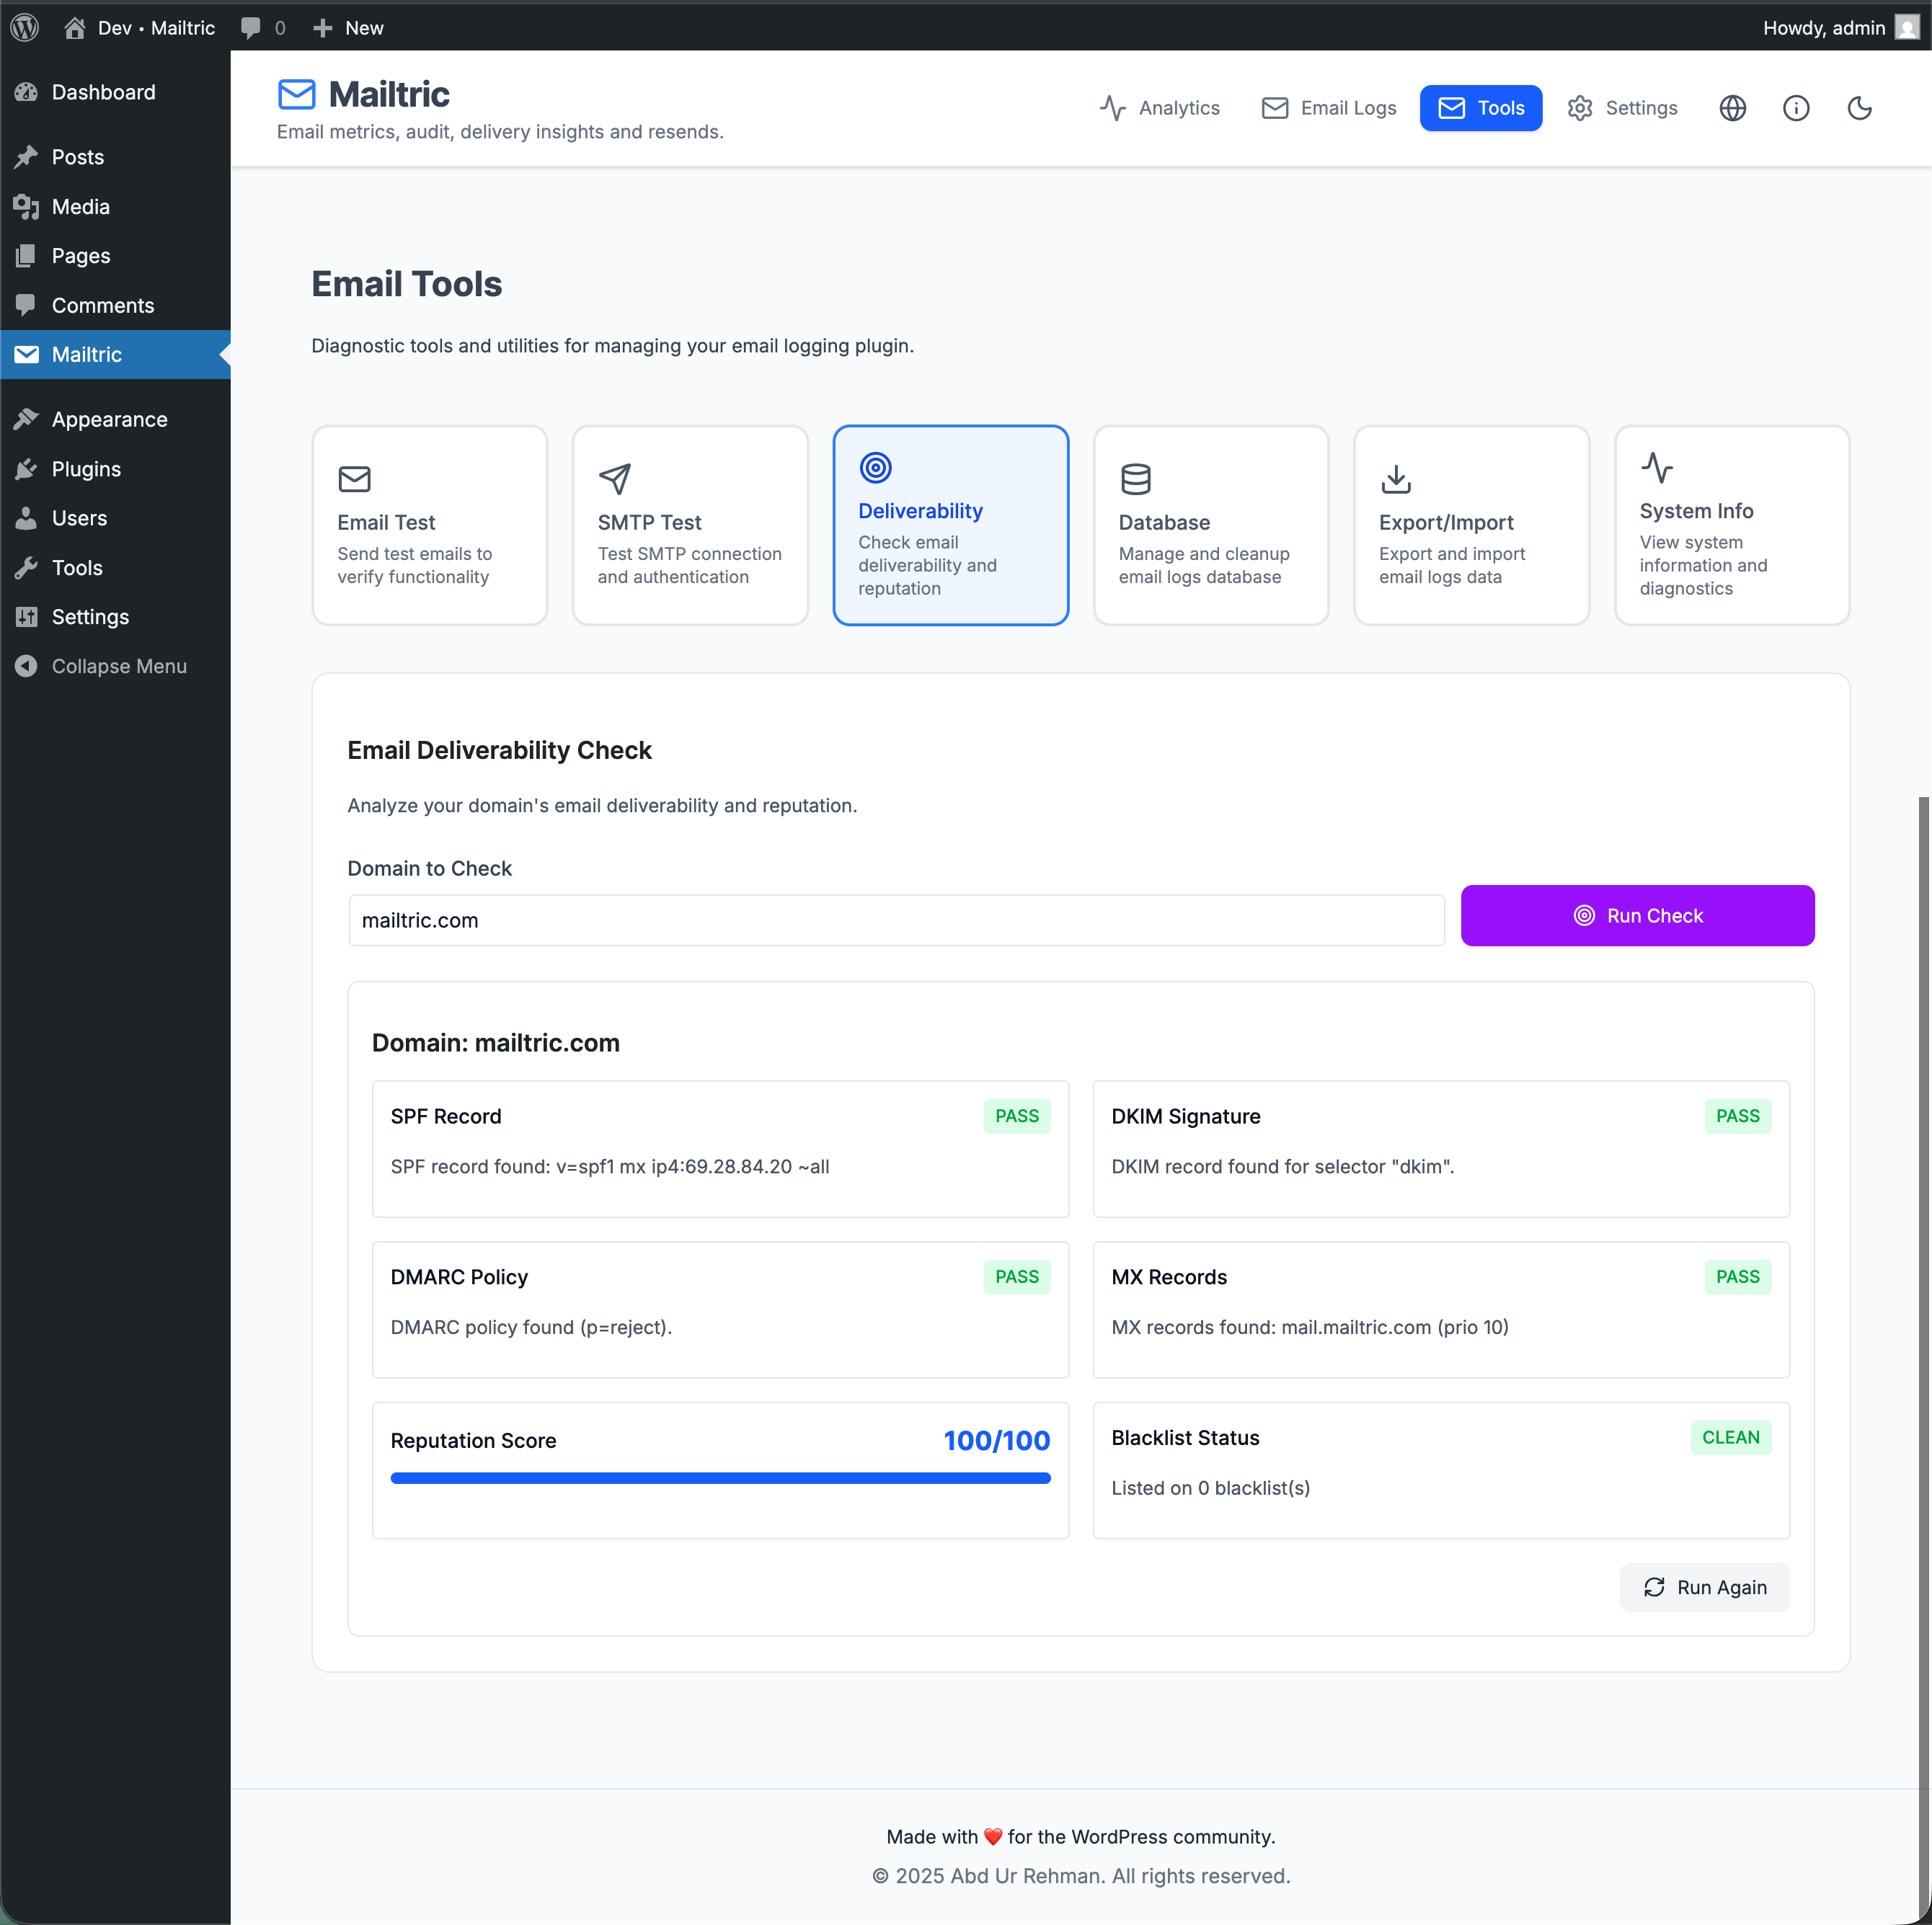Image resolution: width=1932 pixels, height=1925 pixels.
Task: Open the Email Logs tab
Action: 1327,108
